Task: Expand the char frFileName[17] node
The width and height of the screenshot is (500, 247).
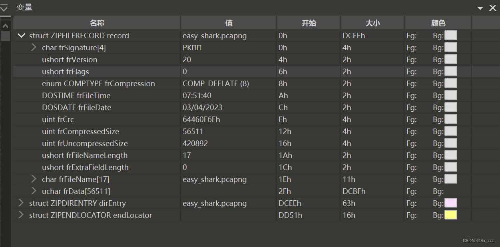Action: (34, 179)
